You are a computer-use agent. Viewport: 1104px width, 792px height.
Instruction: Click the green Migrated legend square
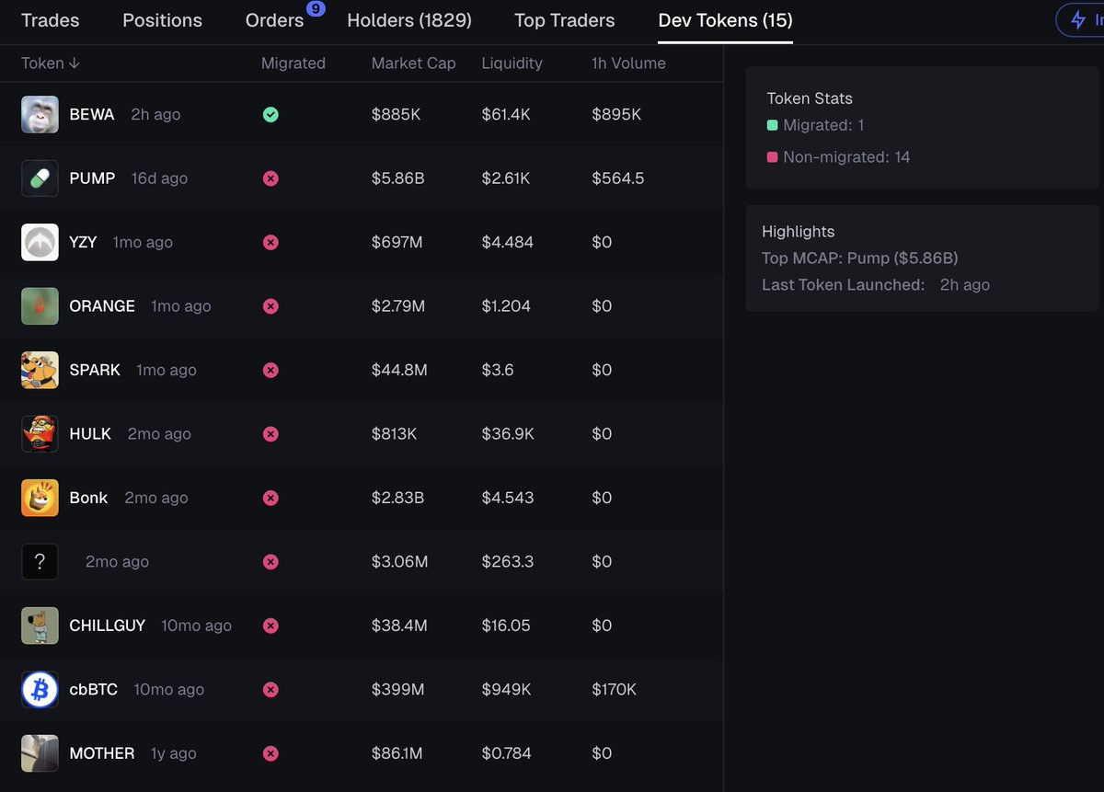pyautogui.click(x=773, y=125)
